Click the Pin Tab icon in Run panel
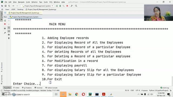Viewport: 173px width, 97px height. (5, 33)
